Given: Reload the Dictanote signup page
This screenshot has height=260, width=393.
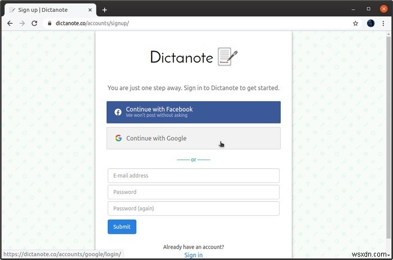Looking at the screenshot, I should coord(34,24).
